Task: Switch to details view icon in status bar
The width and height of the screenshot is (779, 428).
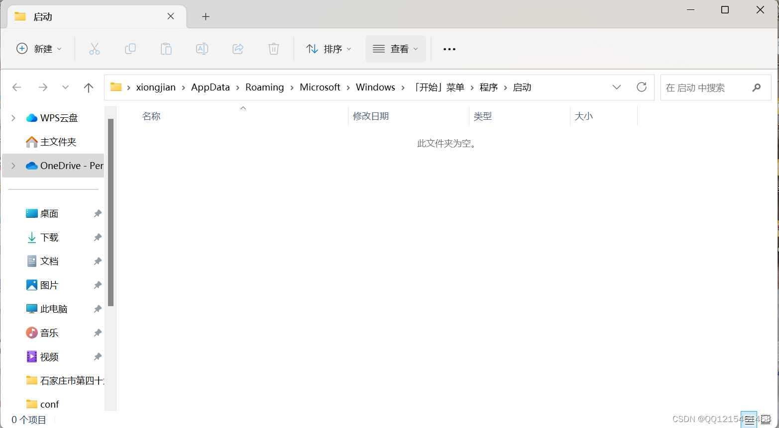Action: click(x=749, y=420)
